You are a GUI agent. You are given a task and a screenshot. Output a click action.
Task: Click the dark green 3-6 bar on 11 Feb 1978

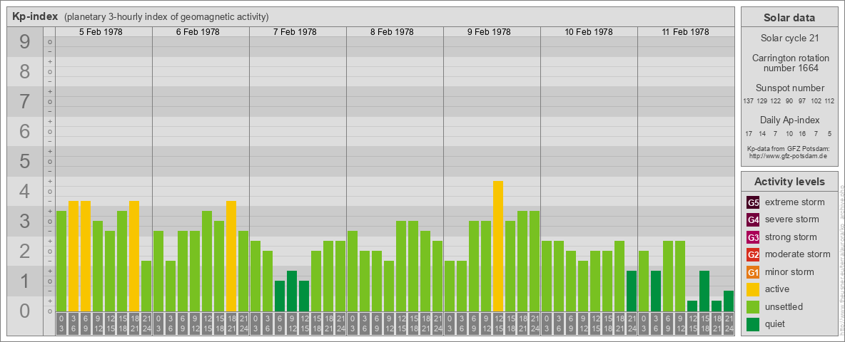656,291
